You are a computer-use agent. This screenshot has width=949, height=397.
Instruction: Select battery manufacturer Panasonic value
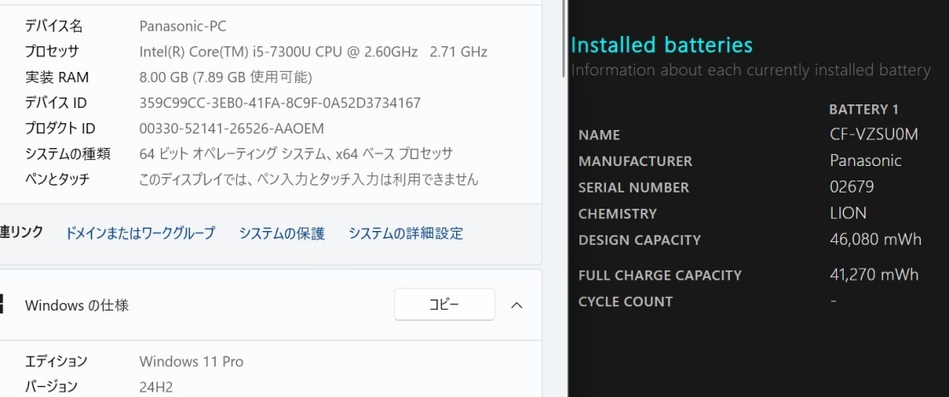click(x=865, y=160)
